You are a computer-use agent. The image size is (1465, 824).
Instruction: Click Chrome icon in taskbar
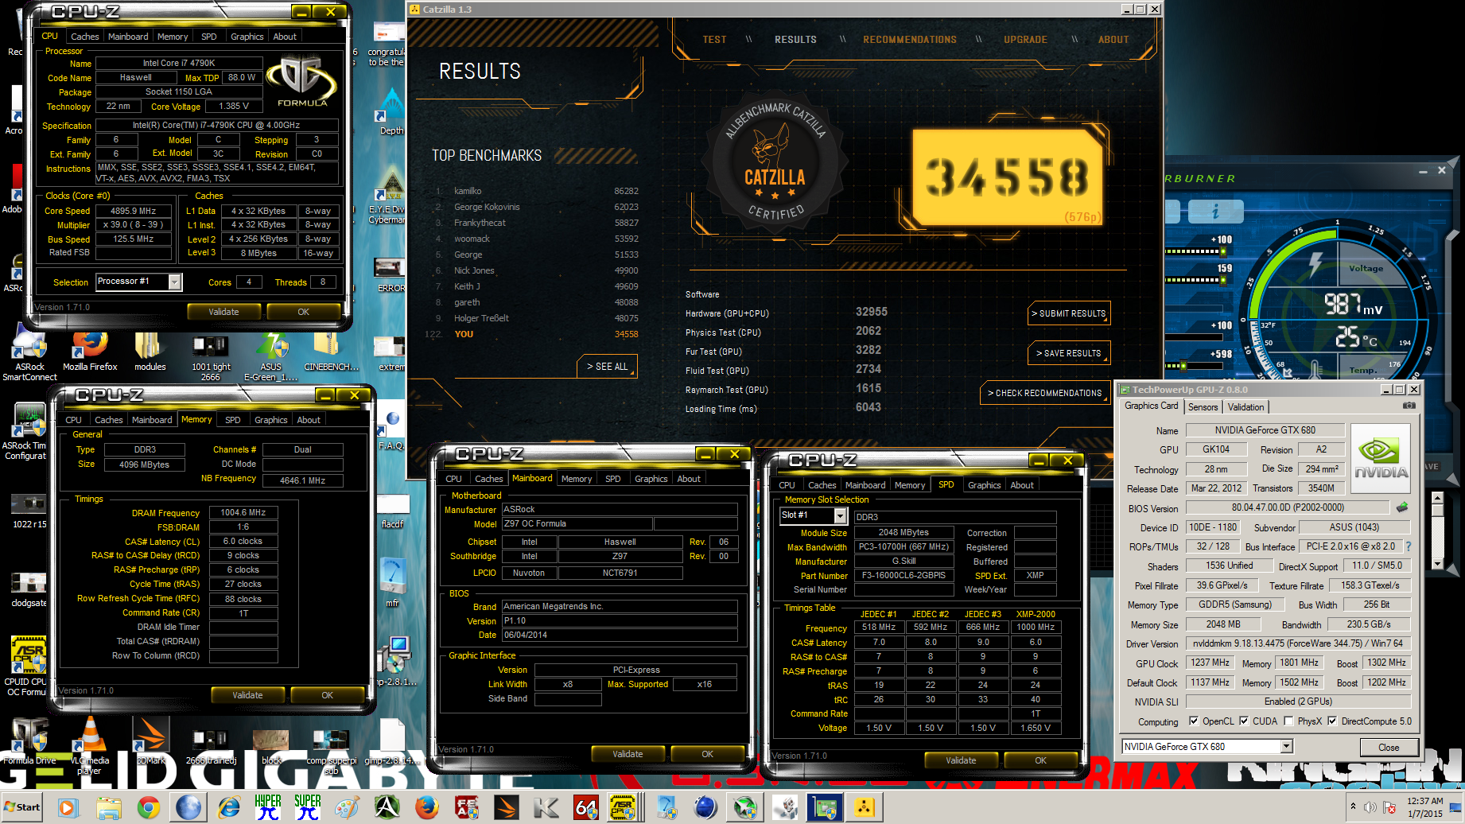click(148, 808)
